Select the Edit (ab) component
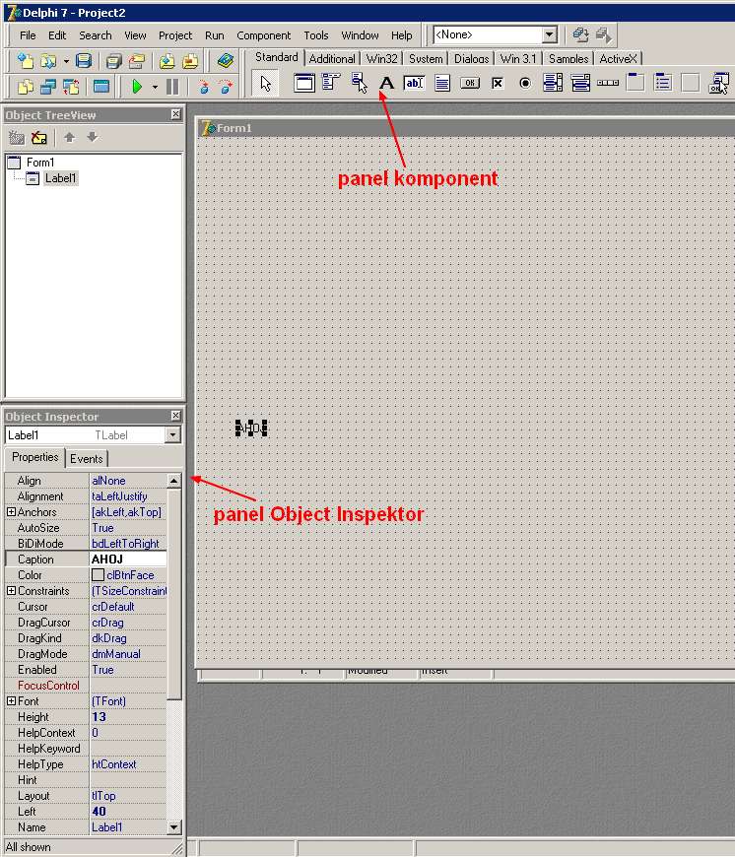The height and width of the screenshot is (857, 735). tap(414, 83)
